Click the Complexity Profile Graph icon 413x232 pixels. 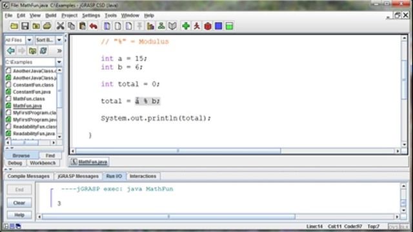[150, 26]
